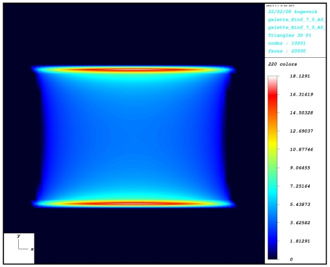Select the 14.50328 legend value
The height and width of the screenshot is (267, 330).
click(x=301, y=113)
